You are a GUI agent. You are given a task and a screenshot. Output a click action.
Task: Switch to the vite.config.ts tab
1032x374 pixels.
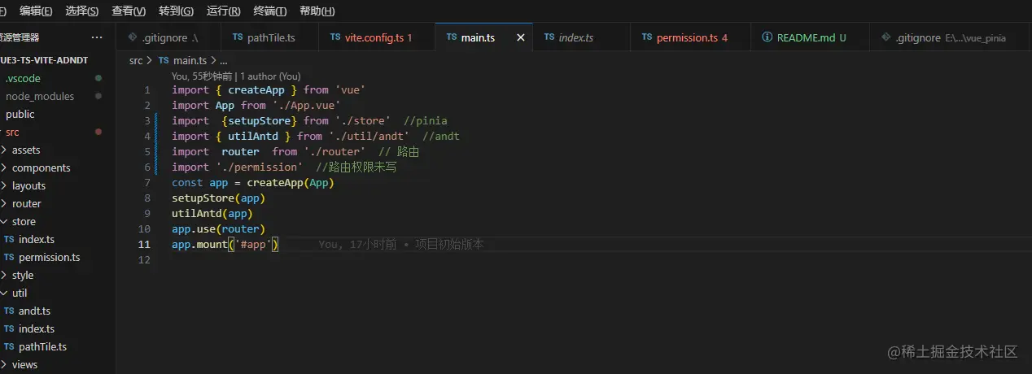click(378, 37)
